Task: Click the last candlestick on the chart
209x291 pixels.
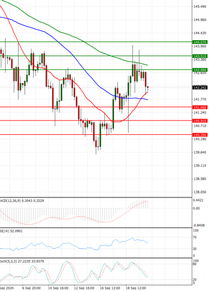Action: point(148,87)
